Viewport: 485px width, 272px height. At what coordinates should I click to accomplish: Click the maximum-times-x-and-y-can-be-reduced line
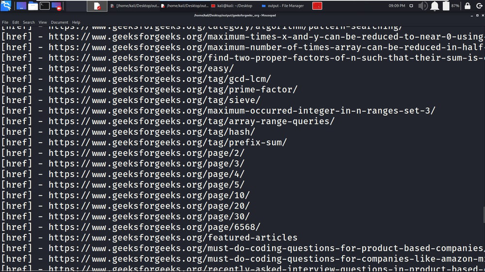[x=242, y=36]
